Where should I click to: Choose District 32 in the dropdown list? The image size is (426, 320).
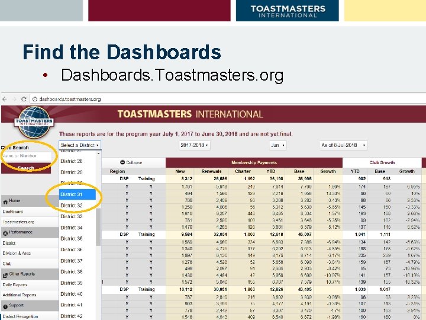coord(78,206)
